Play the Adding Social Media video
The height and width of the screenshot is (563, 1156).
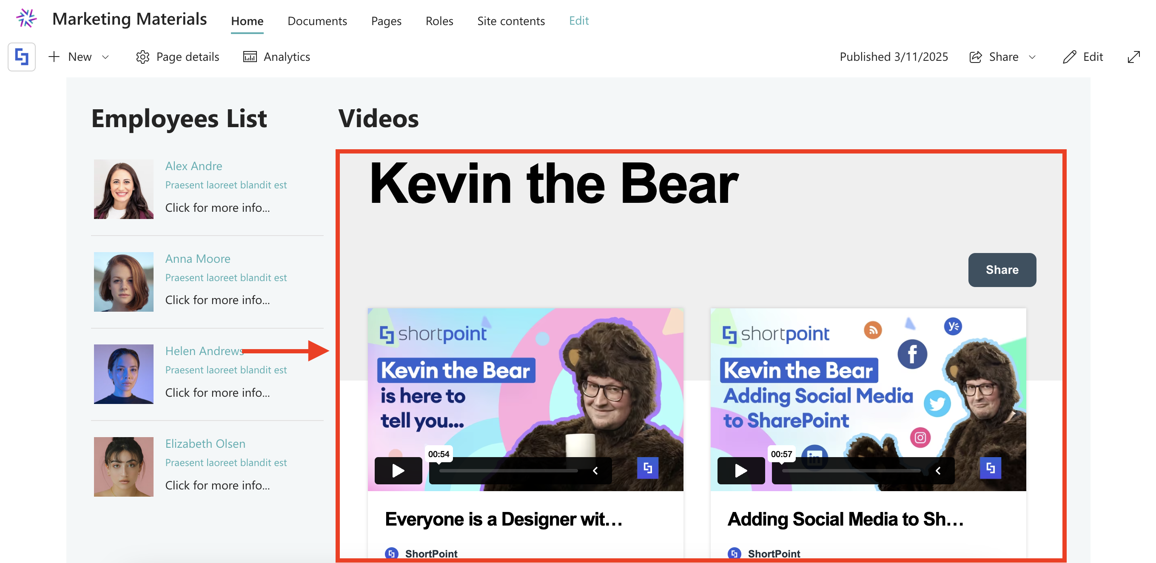(740, 471)
